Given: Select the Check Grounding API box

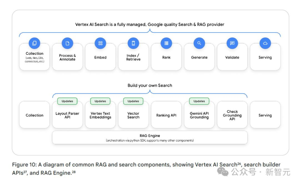Looking at the screenshot, I should click(232, 115).
